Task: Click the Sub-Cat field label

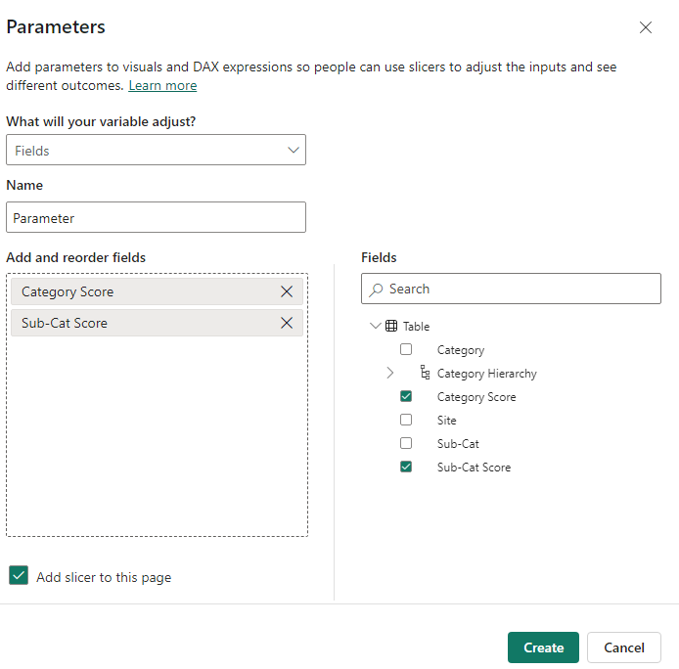Action: coord(458,443)
